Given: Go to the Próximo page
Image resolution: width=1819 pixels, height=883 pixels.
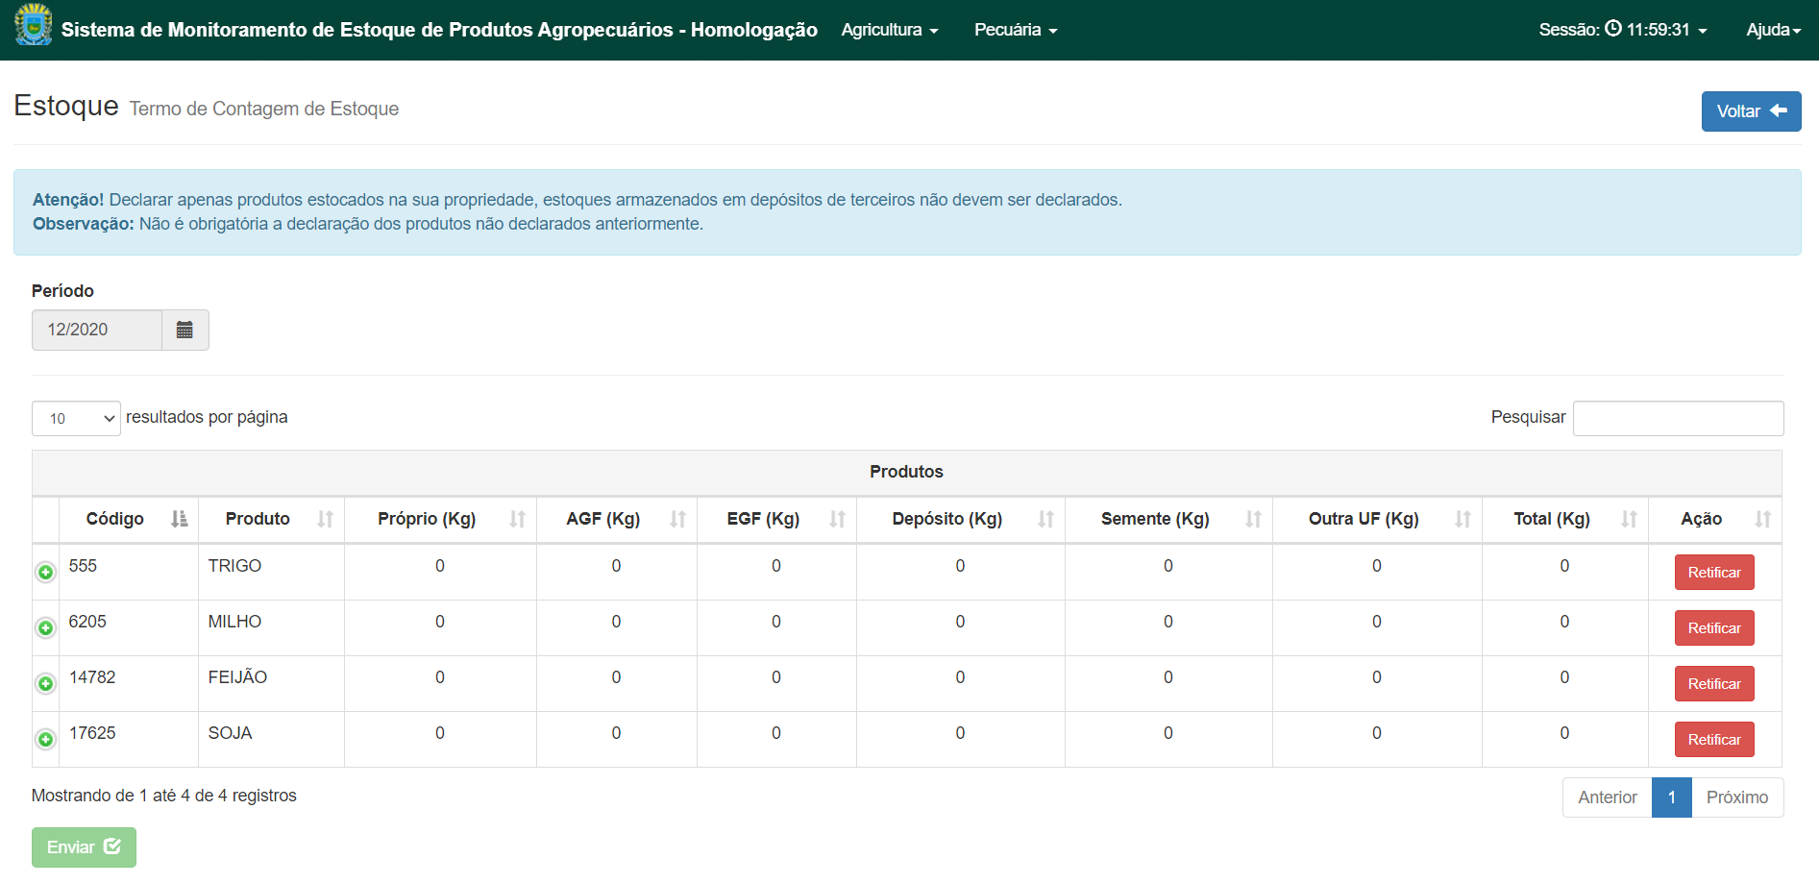Looking at the screenshot, I should point(1737,797).
